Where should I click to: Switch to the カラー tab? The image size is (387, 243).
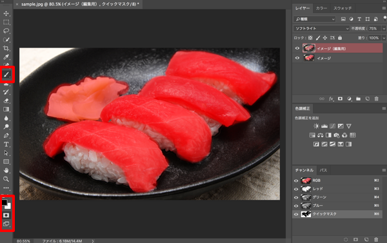tap(321, 8)
